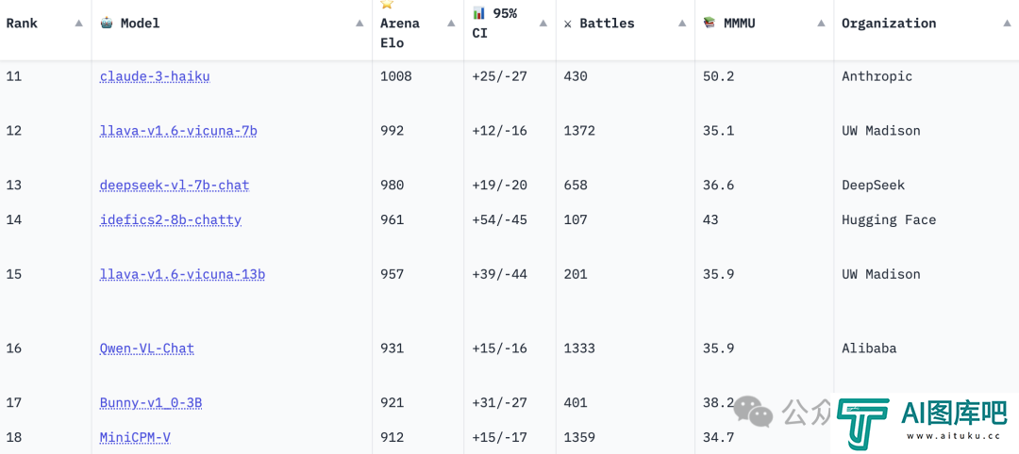
Task: Open the llava-v1.6-vicuna-7b link
Action: tap(178, 131)
